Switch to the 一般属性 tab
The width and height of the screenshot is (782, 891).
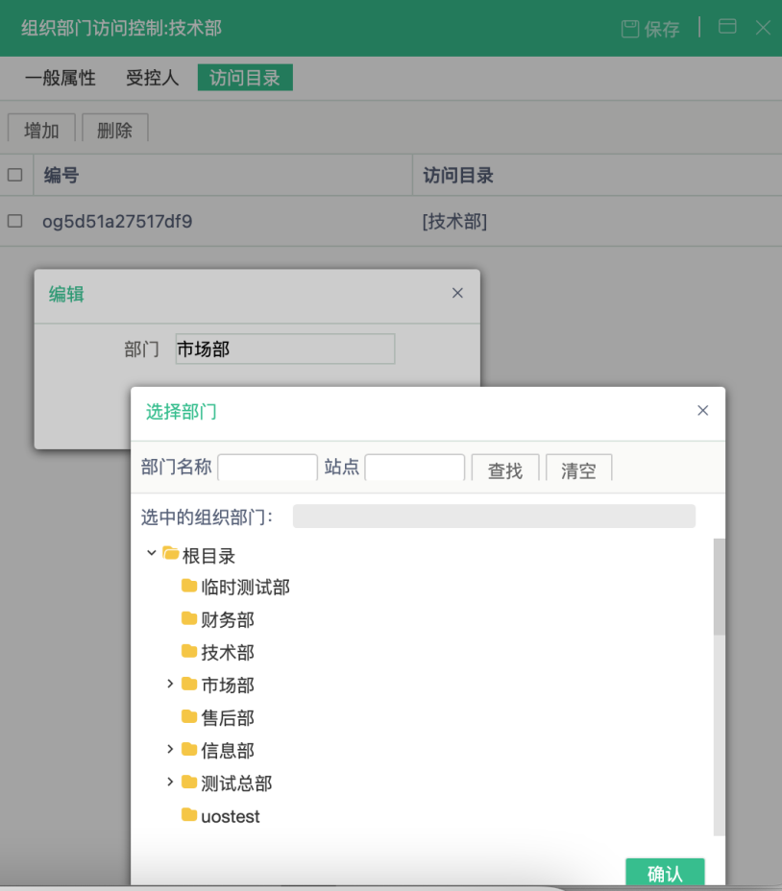click(61, 79)
